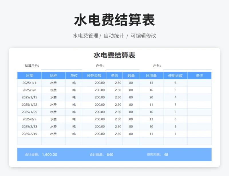
Task: Click 吨 unit cell in 2025/1/8 row
Action: [x=74, y=90]
